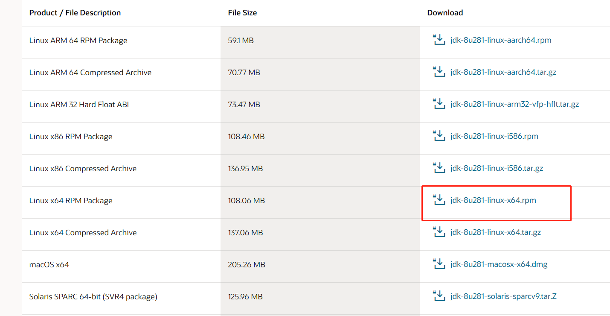This screenshot has width=610, height=316.
Task: Select the Product / File Description header
Action: coord(75,13)
